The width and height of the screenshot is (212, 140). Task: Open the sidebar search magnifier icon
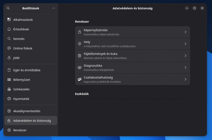coord(8,8)
